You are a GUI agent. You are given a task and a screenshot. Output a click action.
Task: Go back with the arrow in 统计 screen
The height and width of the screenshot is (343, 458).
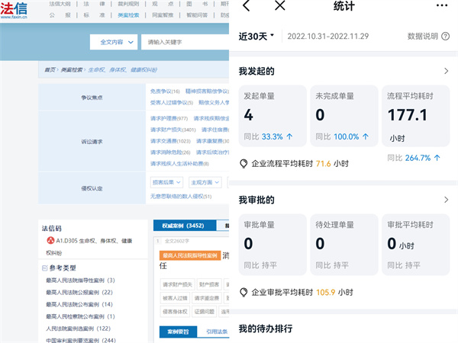[247, 5]
